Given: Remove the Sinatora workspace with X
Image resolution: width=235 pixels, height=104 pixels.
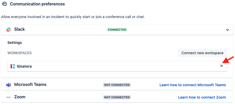Looking at the screenshot, I should [221, 66].
